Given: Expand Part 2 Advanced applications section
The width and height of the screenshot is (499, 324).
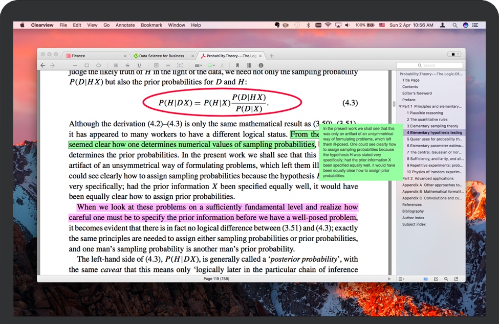Looking at the screenshot, I should 400,178.
